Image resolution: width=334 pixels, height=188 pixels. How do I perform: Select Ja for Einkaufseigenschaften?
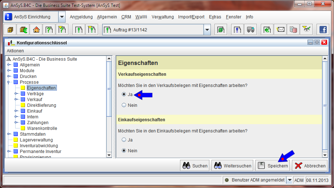click(124, 140)
